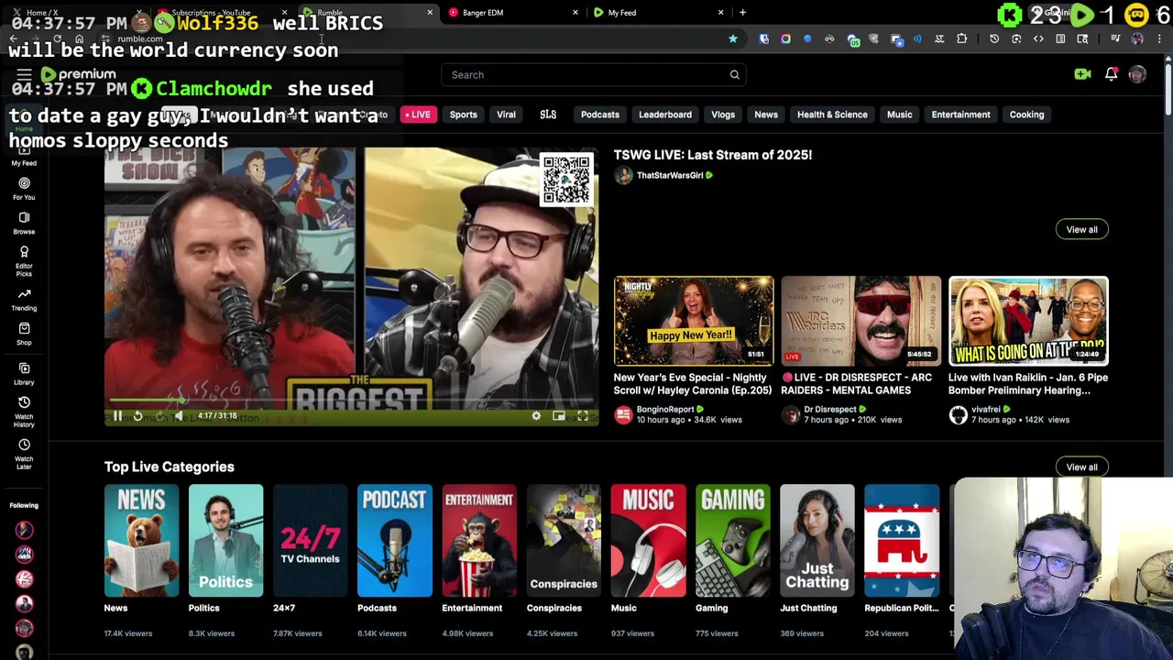Open the Gaming live category card
This screenshot has height=660, width=1173.
tap(732, 541)
